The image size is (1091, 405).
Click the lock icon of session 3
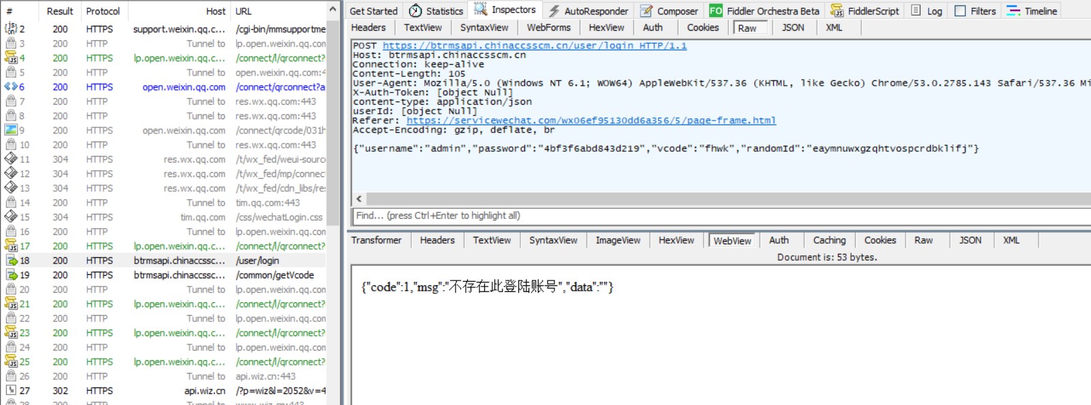tap(10, 44)
